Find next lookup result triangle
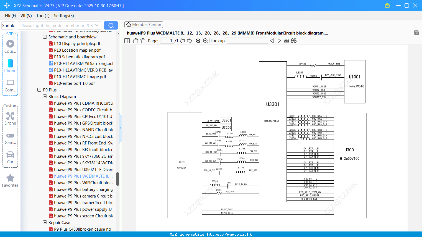 point(279,41)
